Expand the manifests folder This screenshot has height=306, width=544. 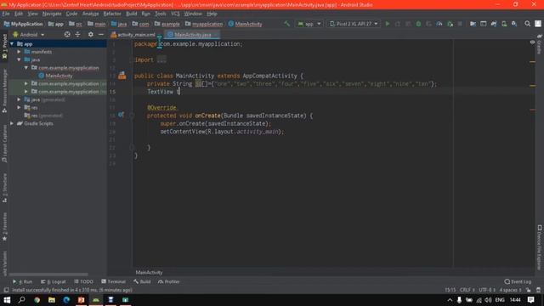[19, 52]
